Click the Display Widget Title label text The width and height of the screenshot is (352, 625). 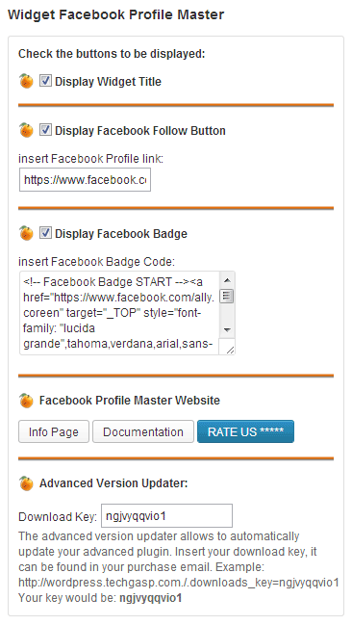coord(109,82)
